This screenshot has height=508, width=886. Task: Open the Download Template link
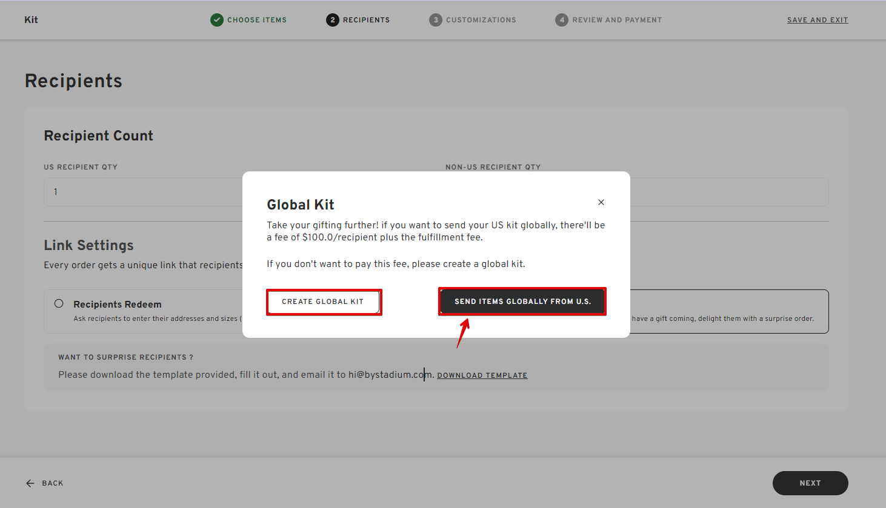[482, 375]
